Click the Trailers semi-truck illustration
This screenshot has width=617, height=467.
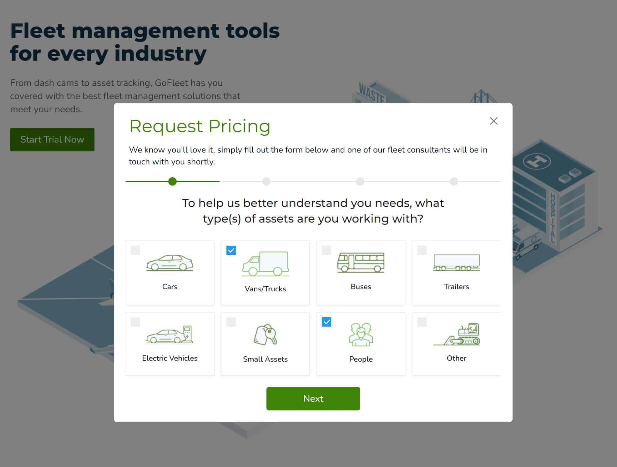(456, 263)
